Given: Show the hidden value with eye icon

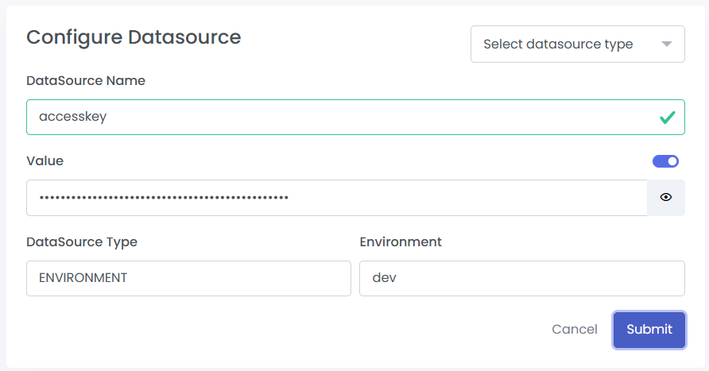Looking at the screenshot, I should 666,198.
